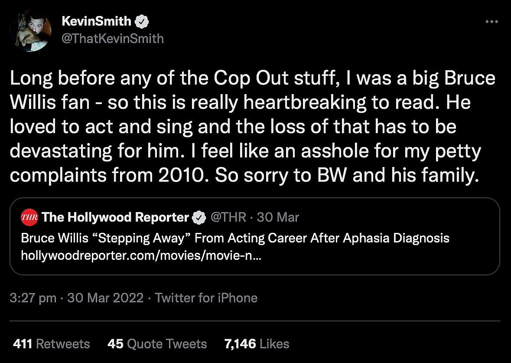
Task: Click the Twitter for iPhone source label
Action: click(206, 298)
